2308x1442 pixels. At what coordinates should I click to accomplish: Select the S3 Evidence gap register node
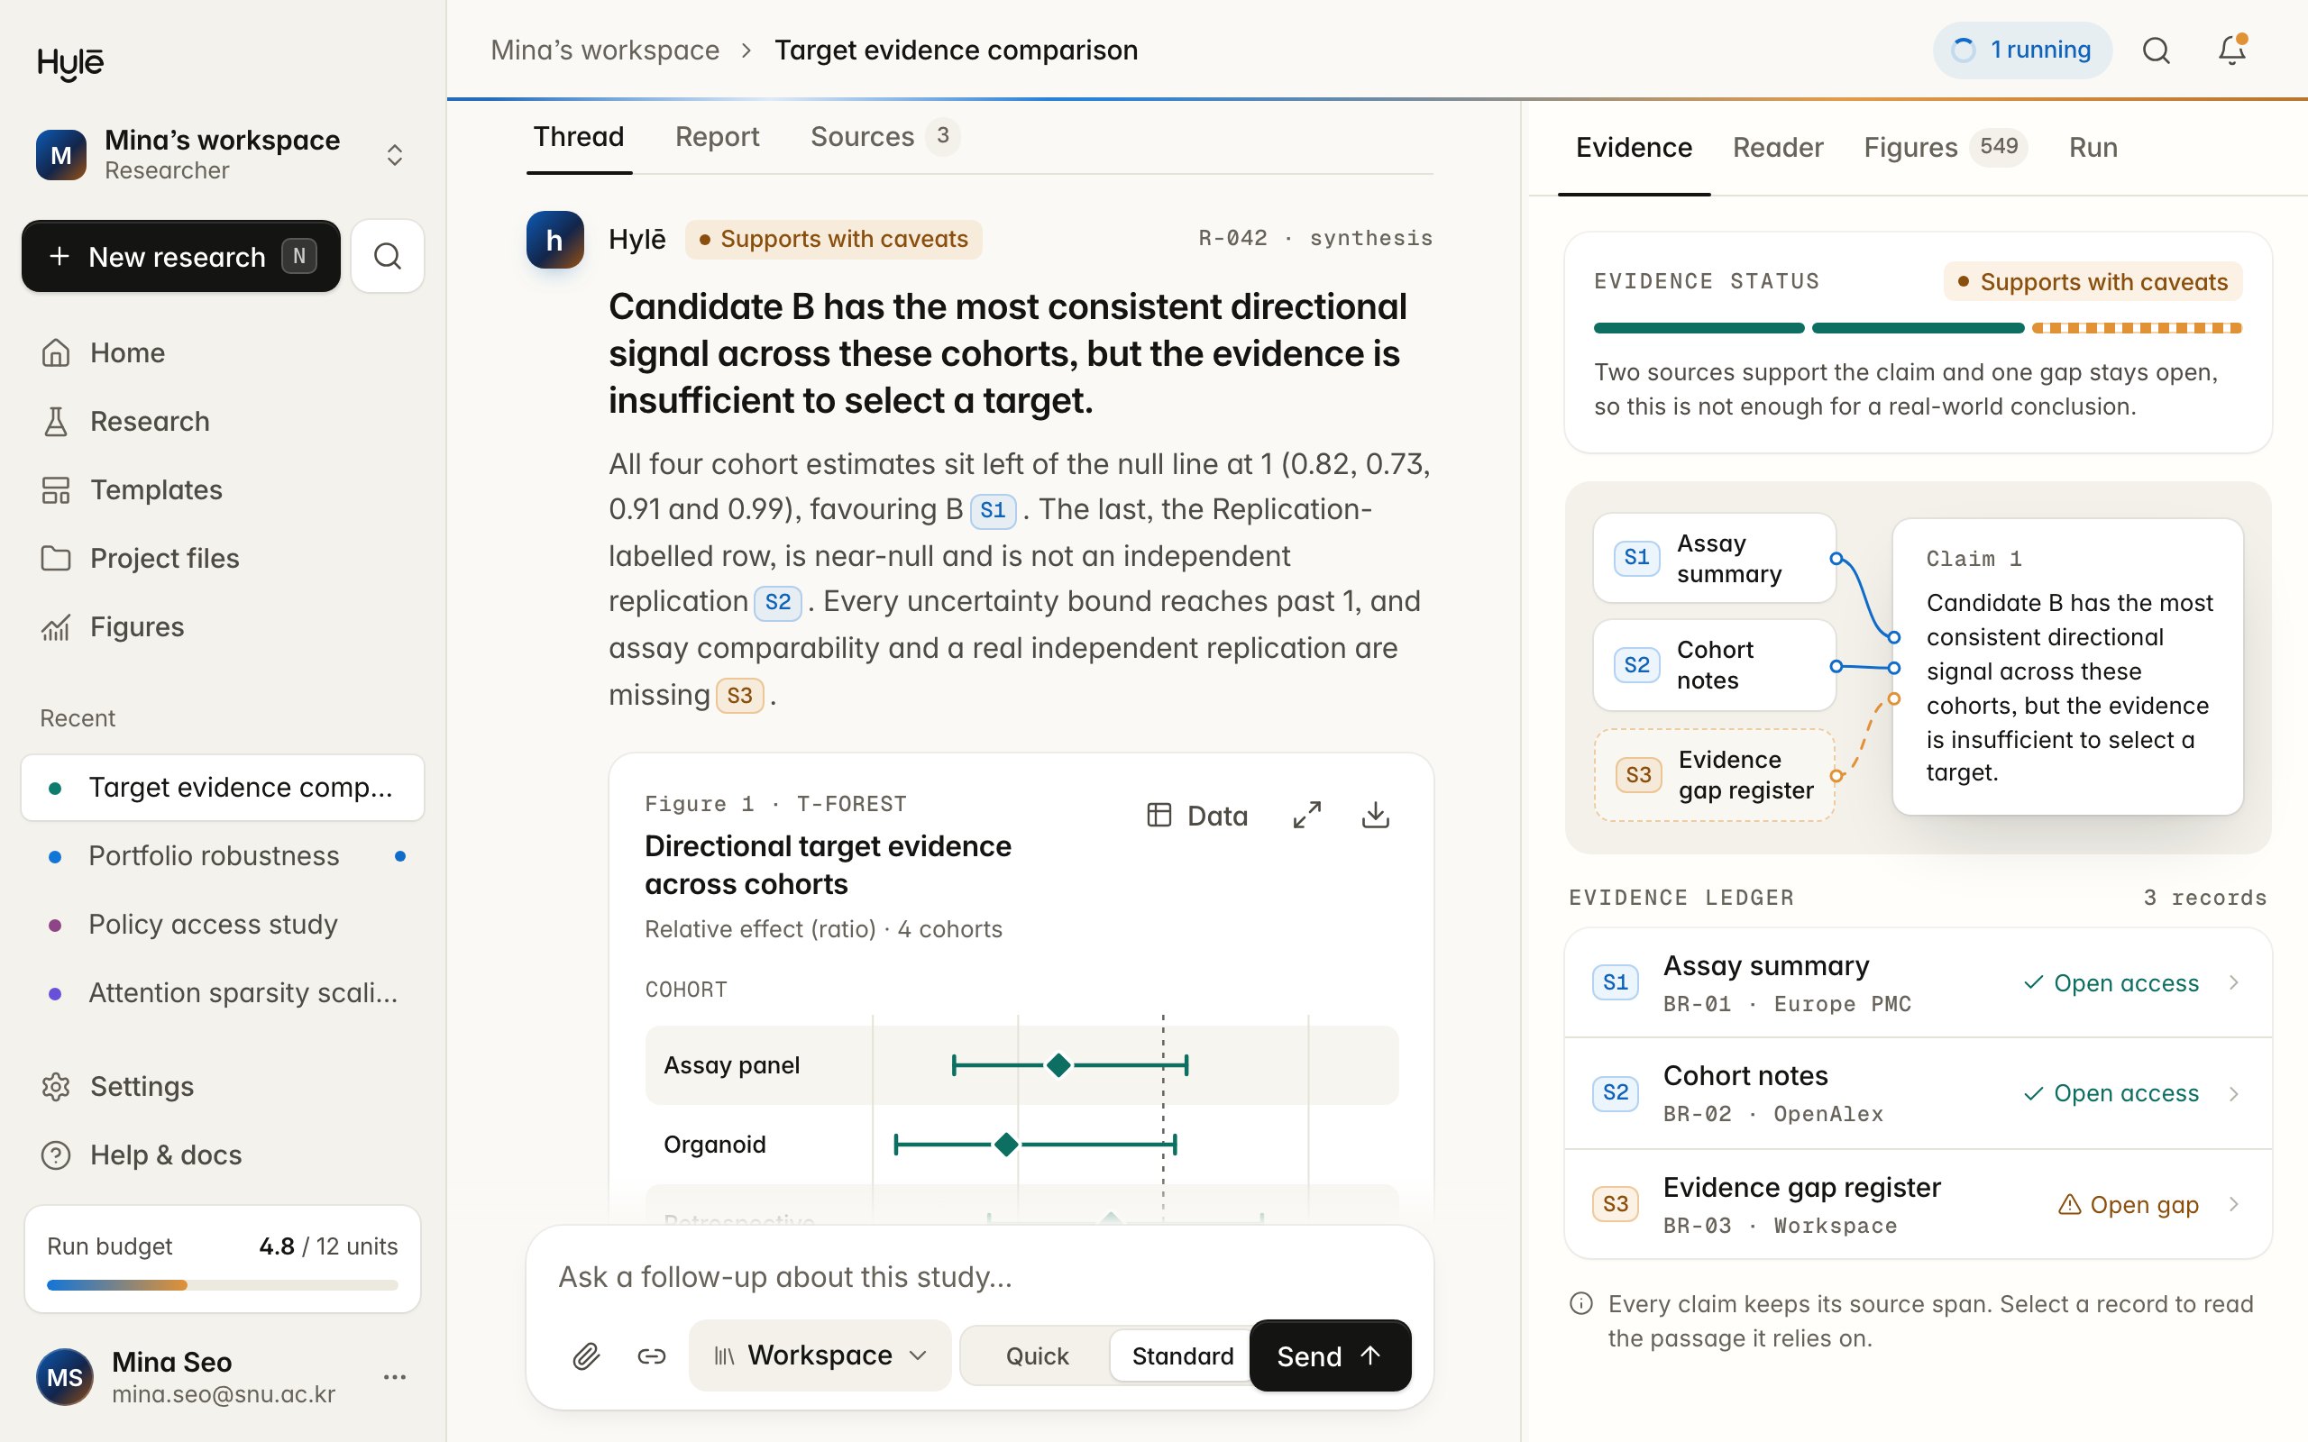click(1714, 774)
